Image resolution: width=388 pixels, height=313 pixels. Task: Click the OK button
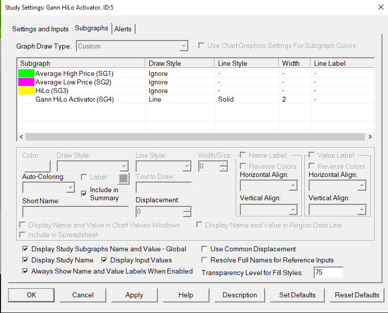31,295
